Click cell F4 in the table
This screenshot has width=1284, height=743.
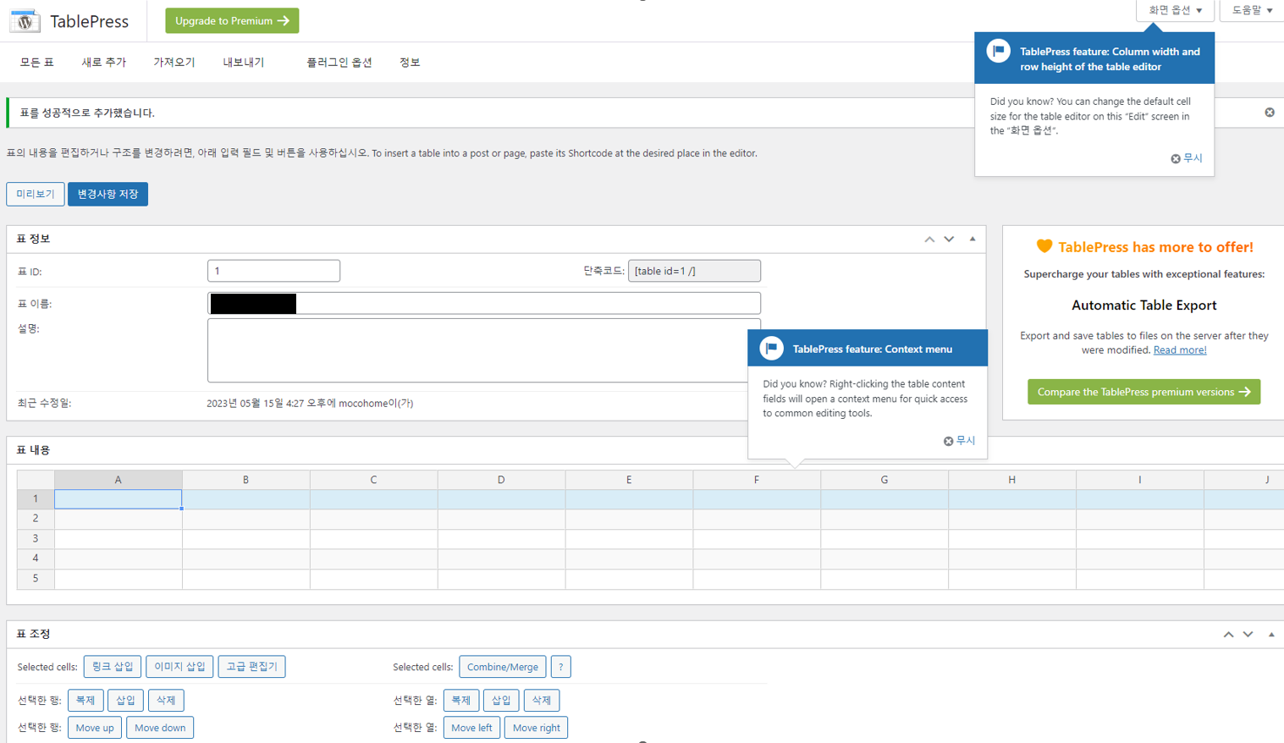coord(757,559)
